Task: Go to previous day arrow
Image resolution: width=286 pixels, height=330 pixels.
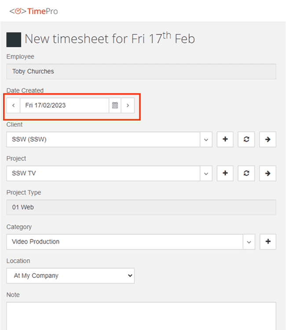Action: click(13, 106)
